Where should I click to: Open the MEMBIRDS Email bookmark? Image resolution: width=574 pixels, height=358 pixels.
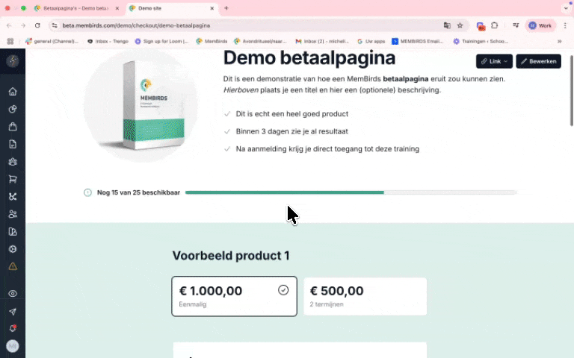tap(417, 41)
